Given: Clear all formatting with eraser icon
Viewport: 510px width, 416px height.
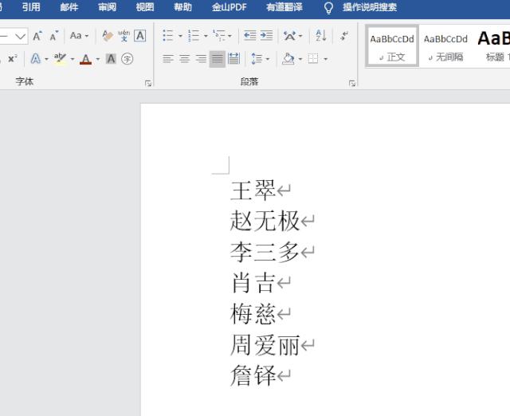Looking at the screenshot, I should [x=108, y=35].
